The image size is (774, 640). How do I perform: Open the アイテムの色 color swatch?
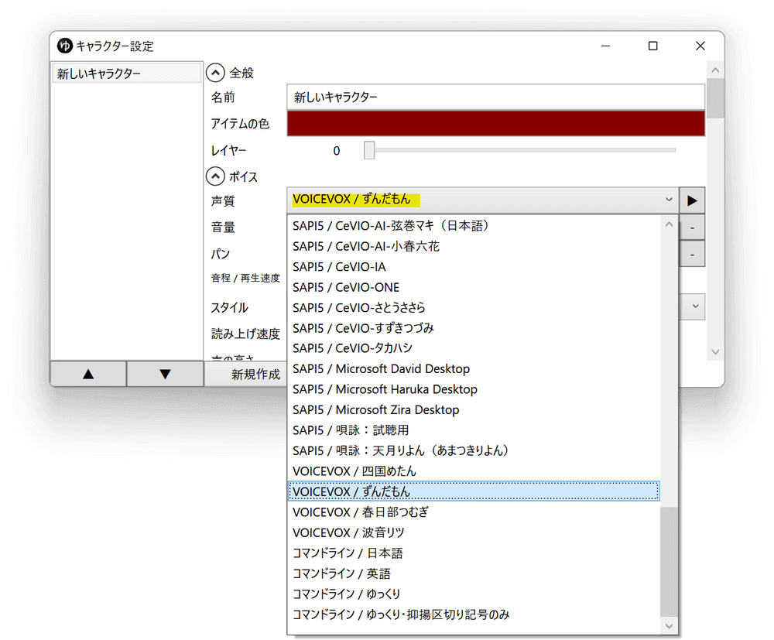click(x=496, y=123)
